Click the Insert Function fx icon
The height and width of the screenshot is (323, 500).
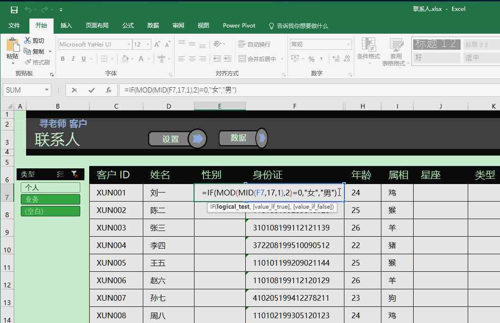[x=109, y=90]
